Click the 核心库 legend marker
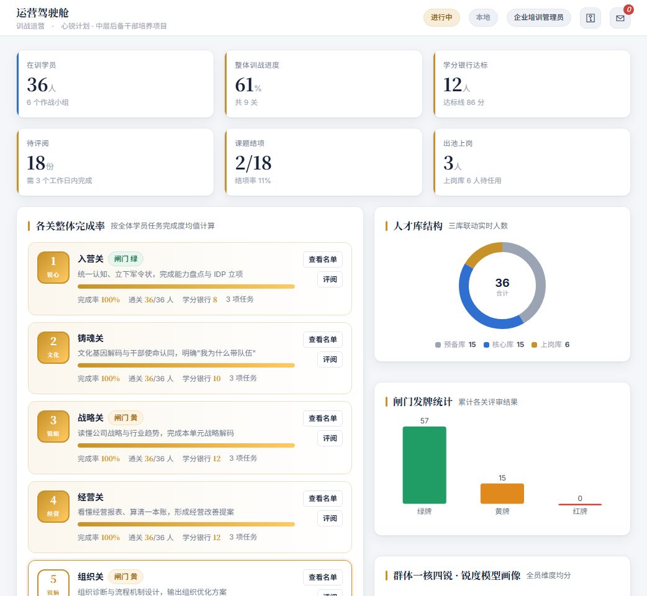The image size is (647, 596). (x=486, y=345)
